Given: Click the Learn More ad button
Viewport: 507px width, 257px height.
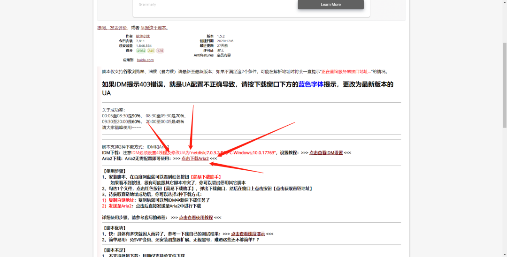Looking at the screenshot, I should click(x=330, y=5).
